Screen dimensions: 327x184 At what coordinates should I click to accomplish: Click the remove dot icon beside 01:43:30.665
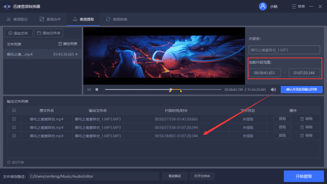tap(77, 54)
